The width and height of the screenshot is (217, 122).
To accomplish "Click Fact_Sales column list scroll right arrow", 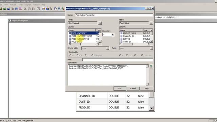I will pyautogui.click(x=149, y=44).
